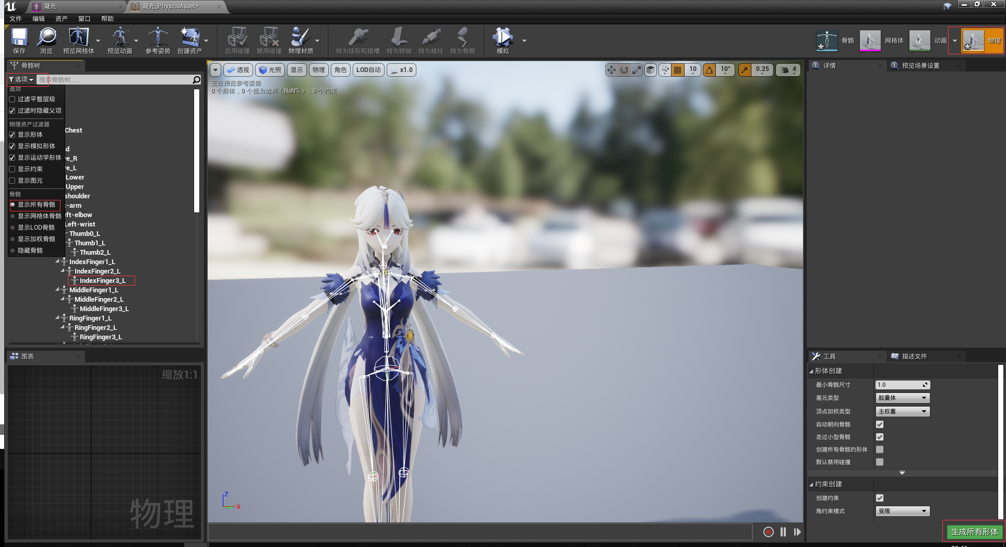This screenshot has height=547, width=1006.
Task: Click the 浏览 browse icon
Action: pyautogui.click(x=46, y=40)
